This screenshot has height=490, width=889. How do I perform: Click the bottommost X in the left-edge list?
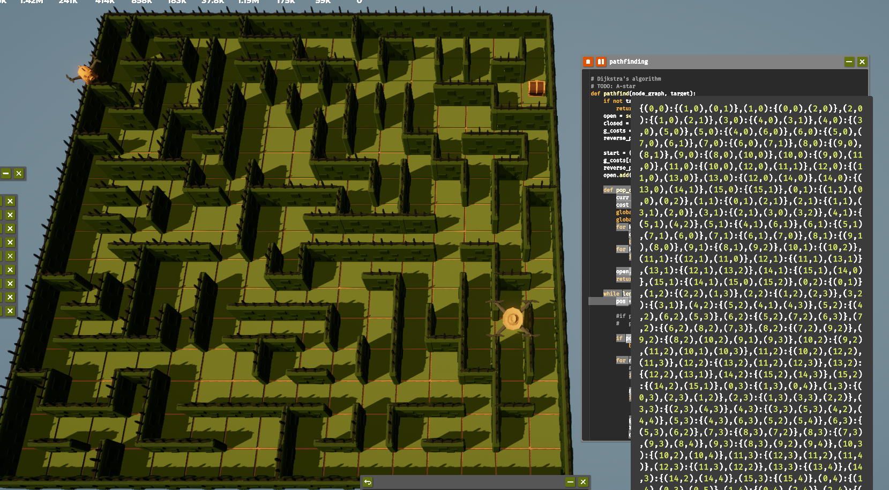click(x=10, y=311)
